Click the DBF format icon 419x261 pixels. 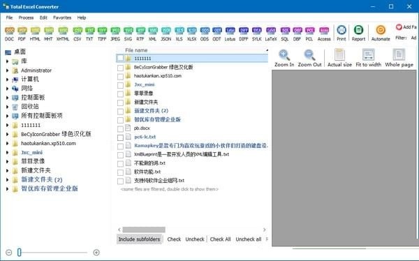pyautogui.click(x=297, y=33)
